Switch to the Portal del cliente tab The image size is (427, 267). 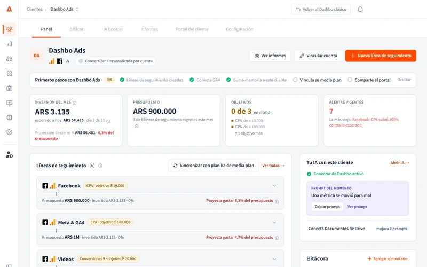[192, 29]
